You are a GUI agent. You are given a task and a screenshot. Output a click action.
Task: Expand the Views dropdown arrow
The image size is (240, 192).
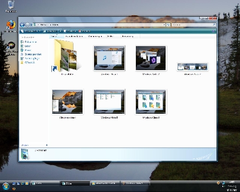coord(60,31)
